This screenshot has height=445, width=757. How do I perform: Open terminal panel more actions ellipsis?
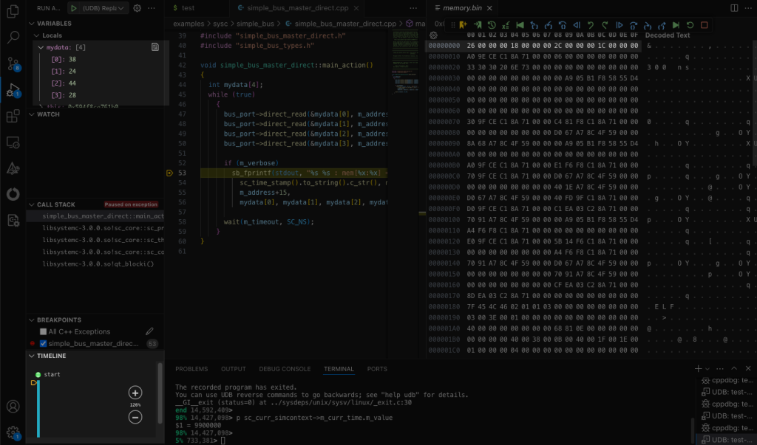(720, 368)
